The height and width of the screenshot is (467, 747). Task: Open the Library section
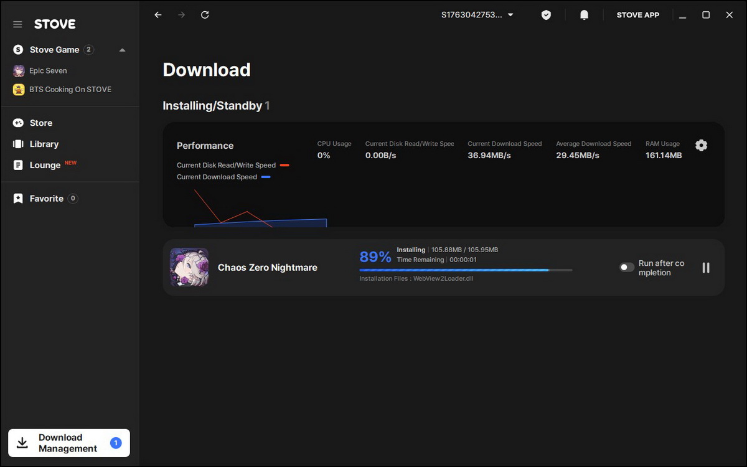point(44,144)
